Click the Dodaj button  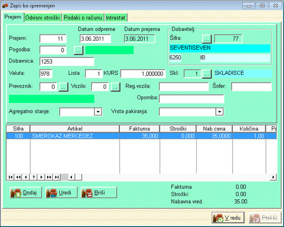[x=26, y=192]
